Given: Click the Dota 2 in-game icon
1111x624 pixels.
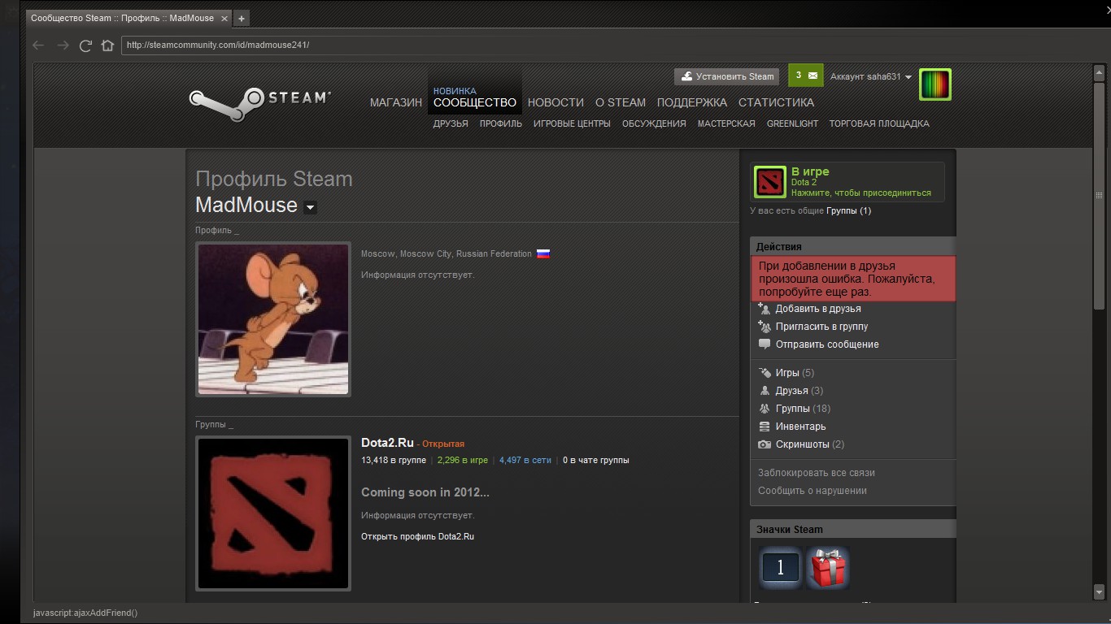Looking at the screenshot, I should click(769, 182).
